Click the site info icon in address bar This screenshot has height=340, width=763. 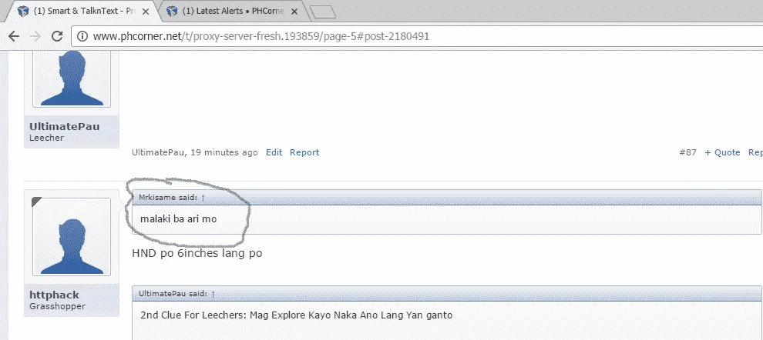pyautogui.click(x=82, y=36)
